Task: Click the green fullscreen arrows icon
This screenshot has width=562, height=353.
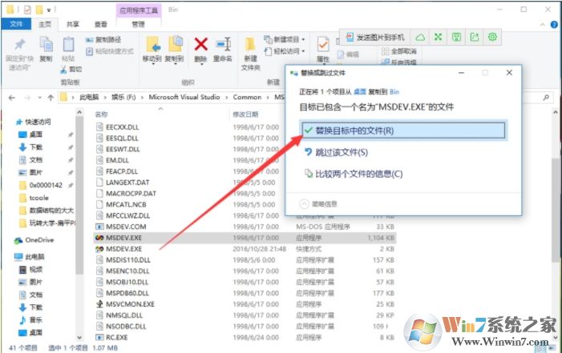Action: [x=438, y=37]
